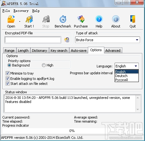This screenshot has height=141, width=145.
Task: Click the greyed Stop keys icon
Action: (46, 19)
